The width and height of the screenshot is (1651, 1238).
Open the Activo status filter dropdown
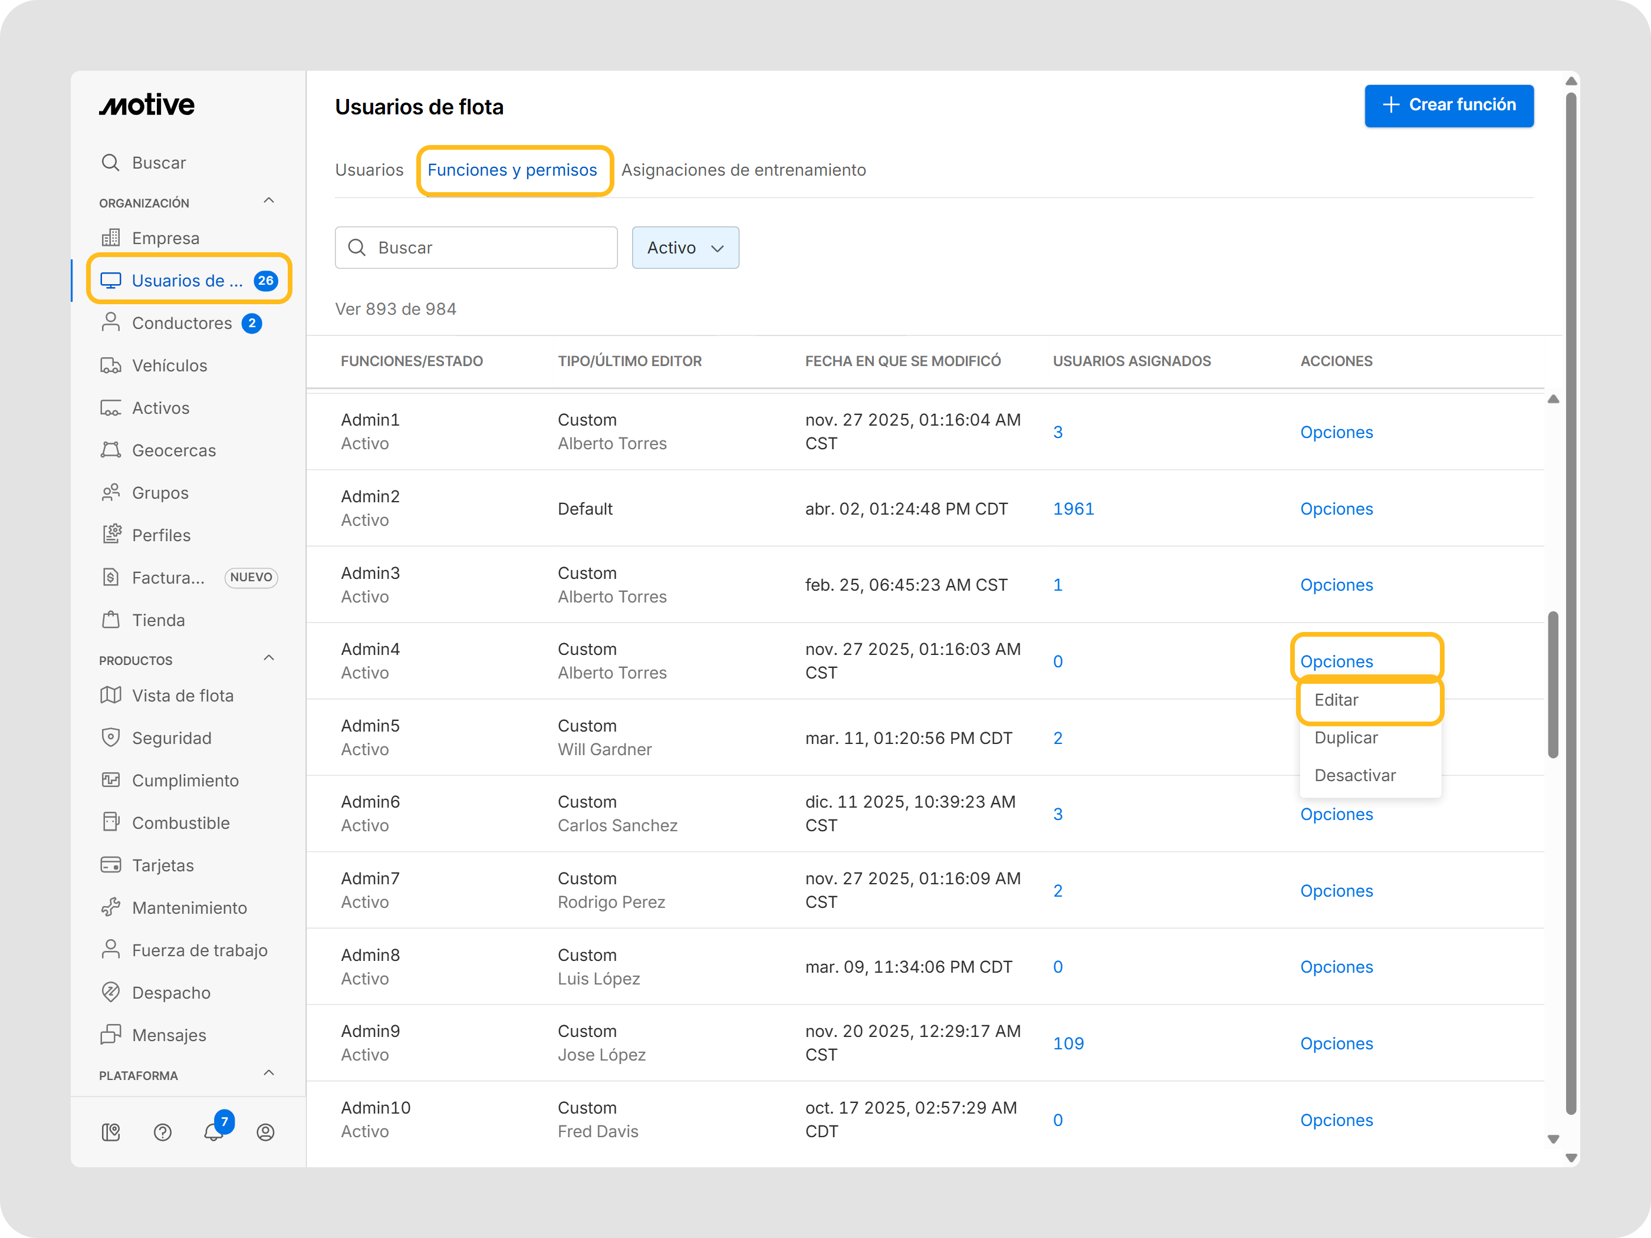[685, 248]
